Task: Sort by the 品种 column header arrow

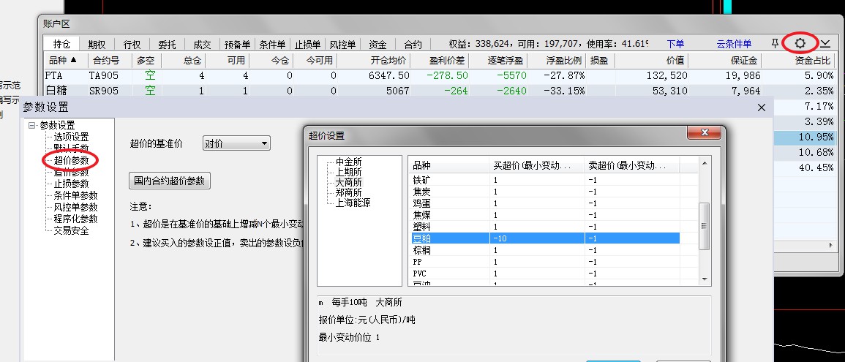Action: pos(73,61)
